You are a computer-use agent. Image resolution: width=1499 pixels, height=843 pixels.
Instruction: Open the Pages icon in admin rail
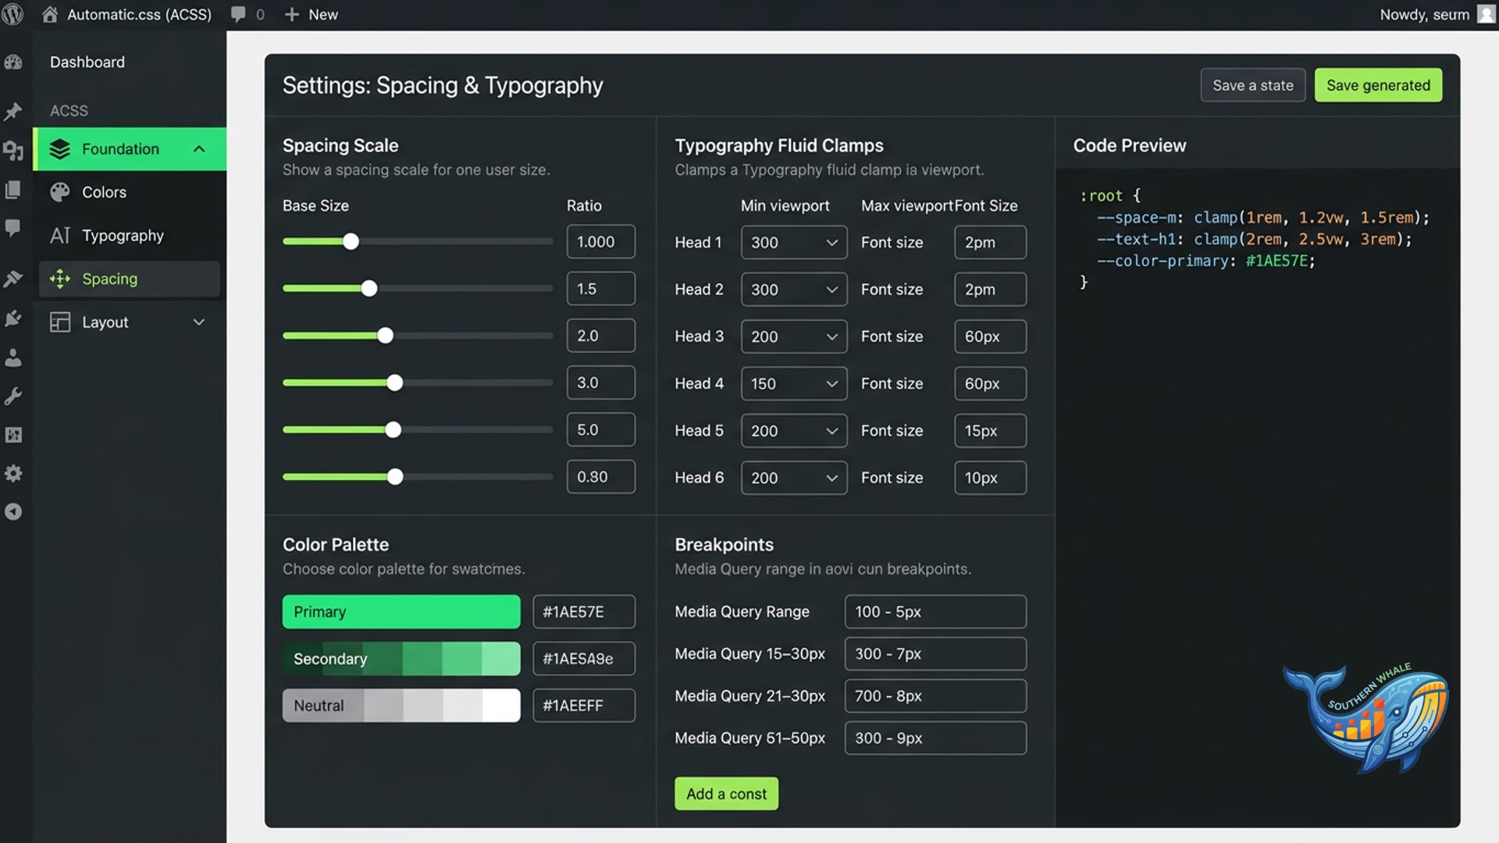(x=13, y=190)
